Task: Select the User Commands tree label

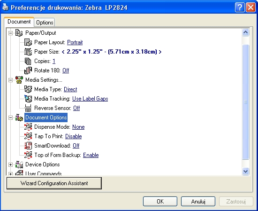Action: point(44,173)
